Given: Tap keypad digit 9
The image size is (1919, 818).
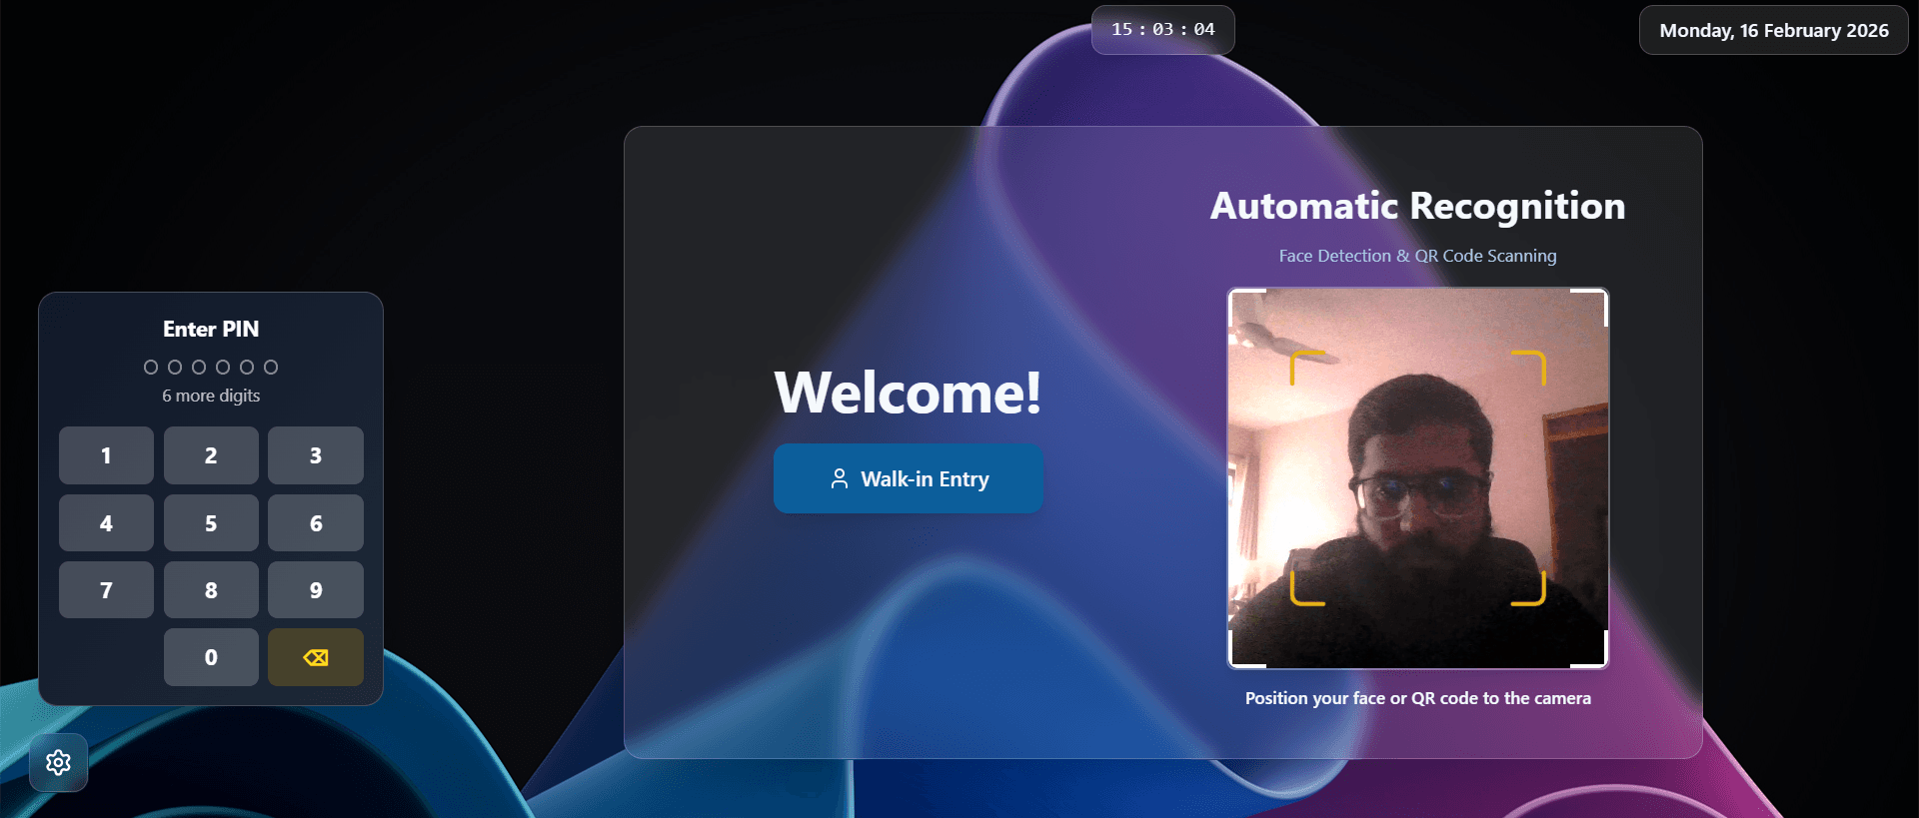Looking at the screenshot, I should (316, 590).
